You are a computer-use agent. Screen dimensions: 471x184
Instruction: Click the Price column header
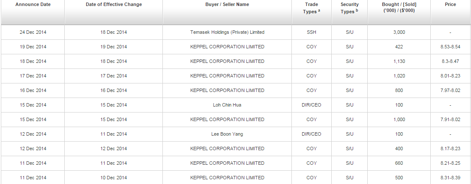click(450, 5)
